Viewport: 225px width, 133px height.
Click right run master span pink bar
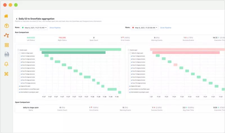(187, 49)
